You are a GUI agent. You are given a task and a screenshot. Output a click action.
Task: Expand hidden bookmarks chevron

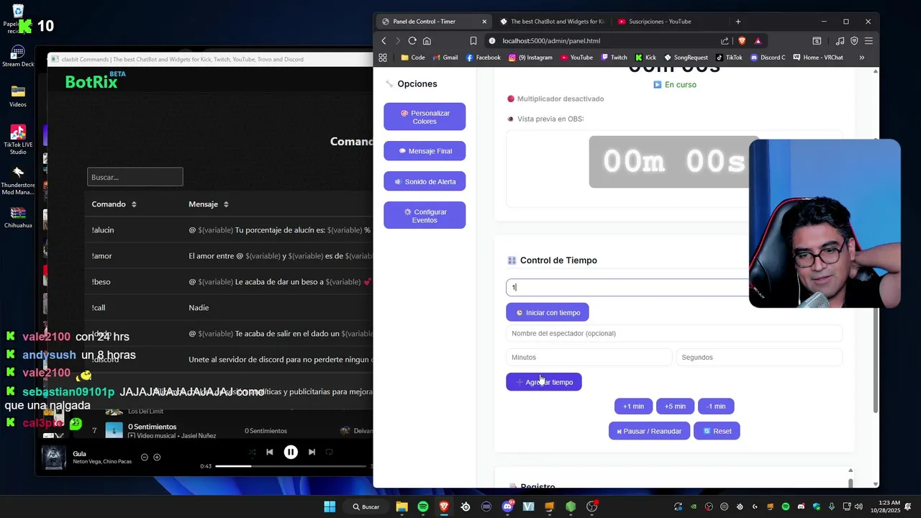tap(861, 58)
